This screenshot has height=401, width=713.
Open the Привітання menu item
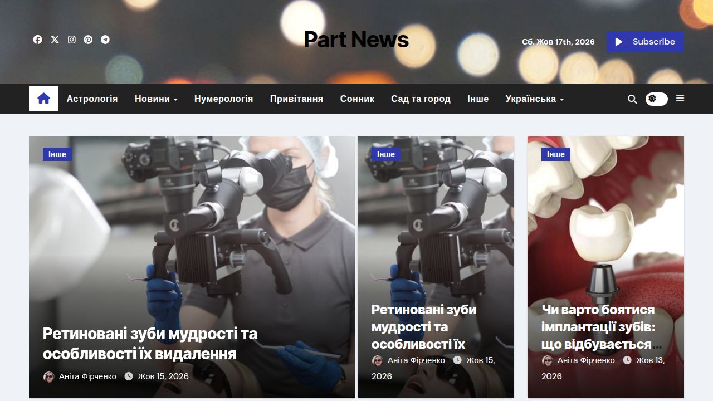296,99
